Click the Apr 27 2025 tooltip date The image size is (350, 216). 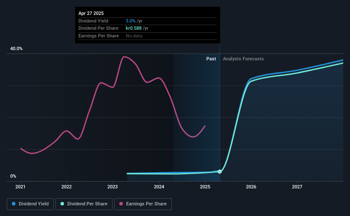(91, 13)
